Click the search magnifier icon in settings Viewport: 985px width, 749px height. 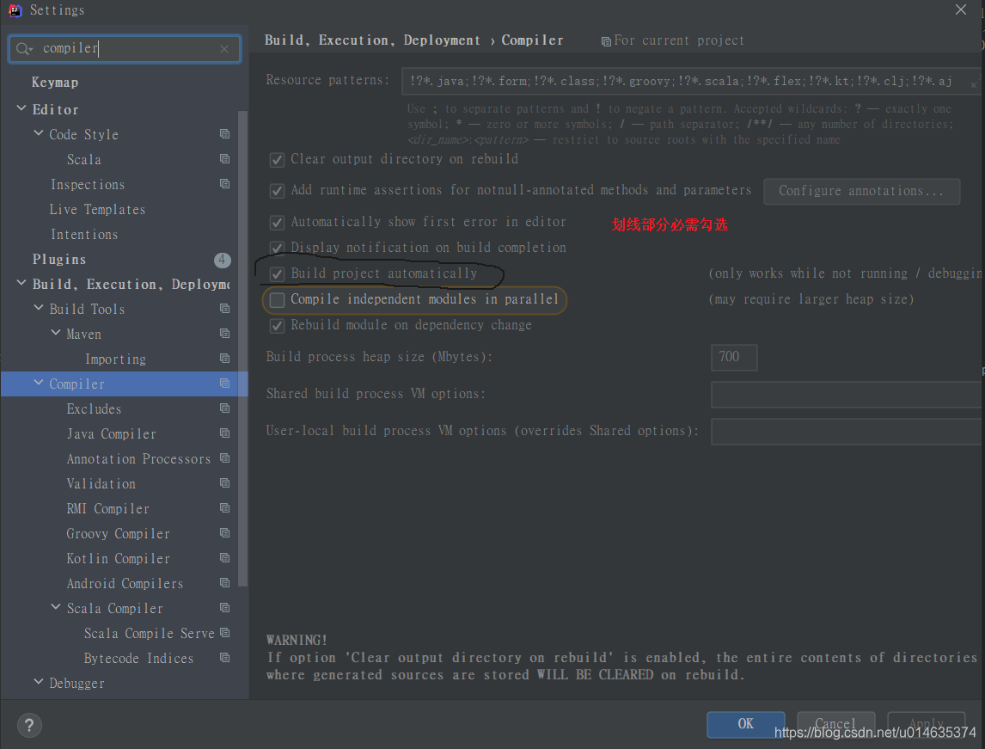pyautogui.click(x=22, y=49)
